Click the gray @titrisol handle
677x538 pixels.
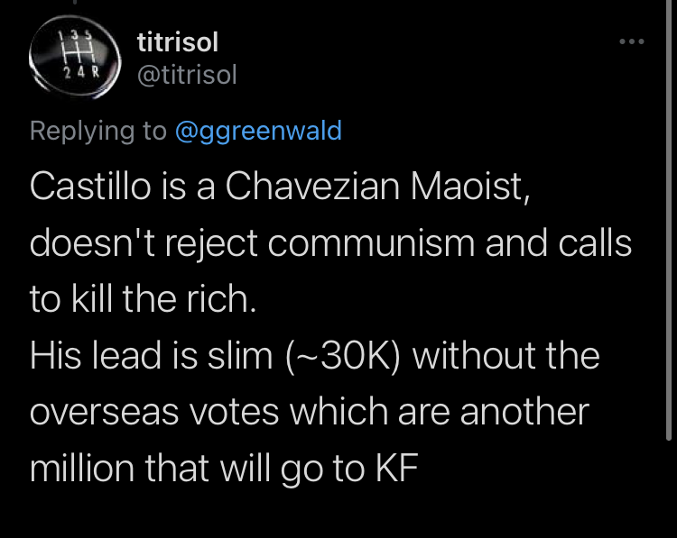pos(187,75)
